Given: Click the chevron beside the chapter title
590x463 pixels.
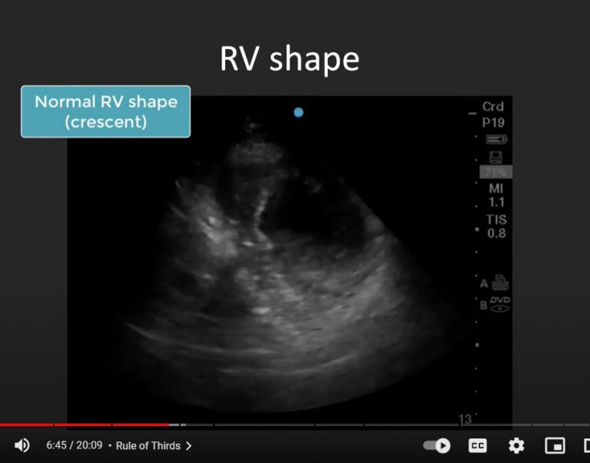Looking at the screenshot, I should (189, 445).
